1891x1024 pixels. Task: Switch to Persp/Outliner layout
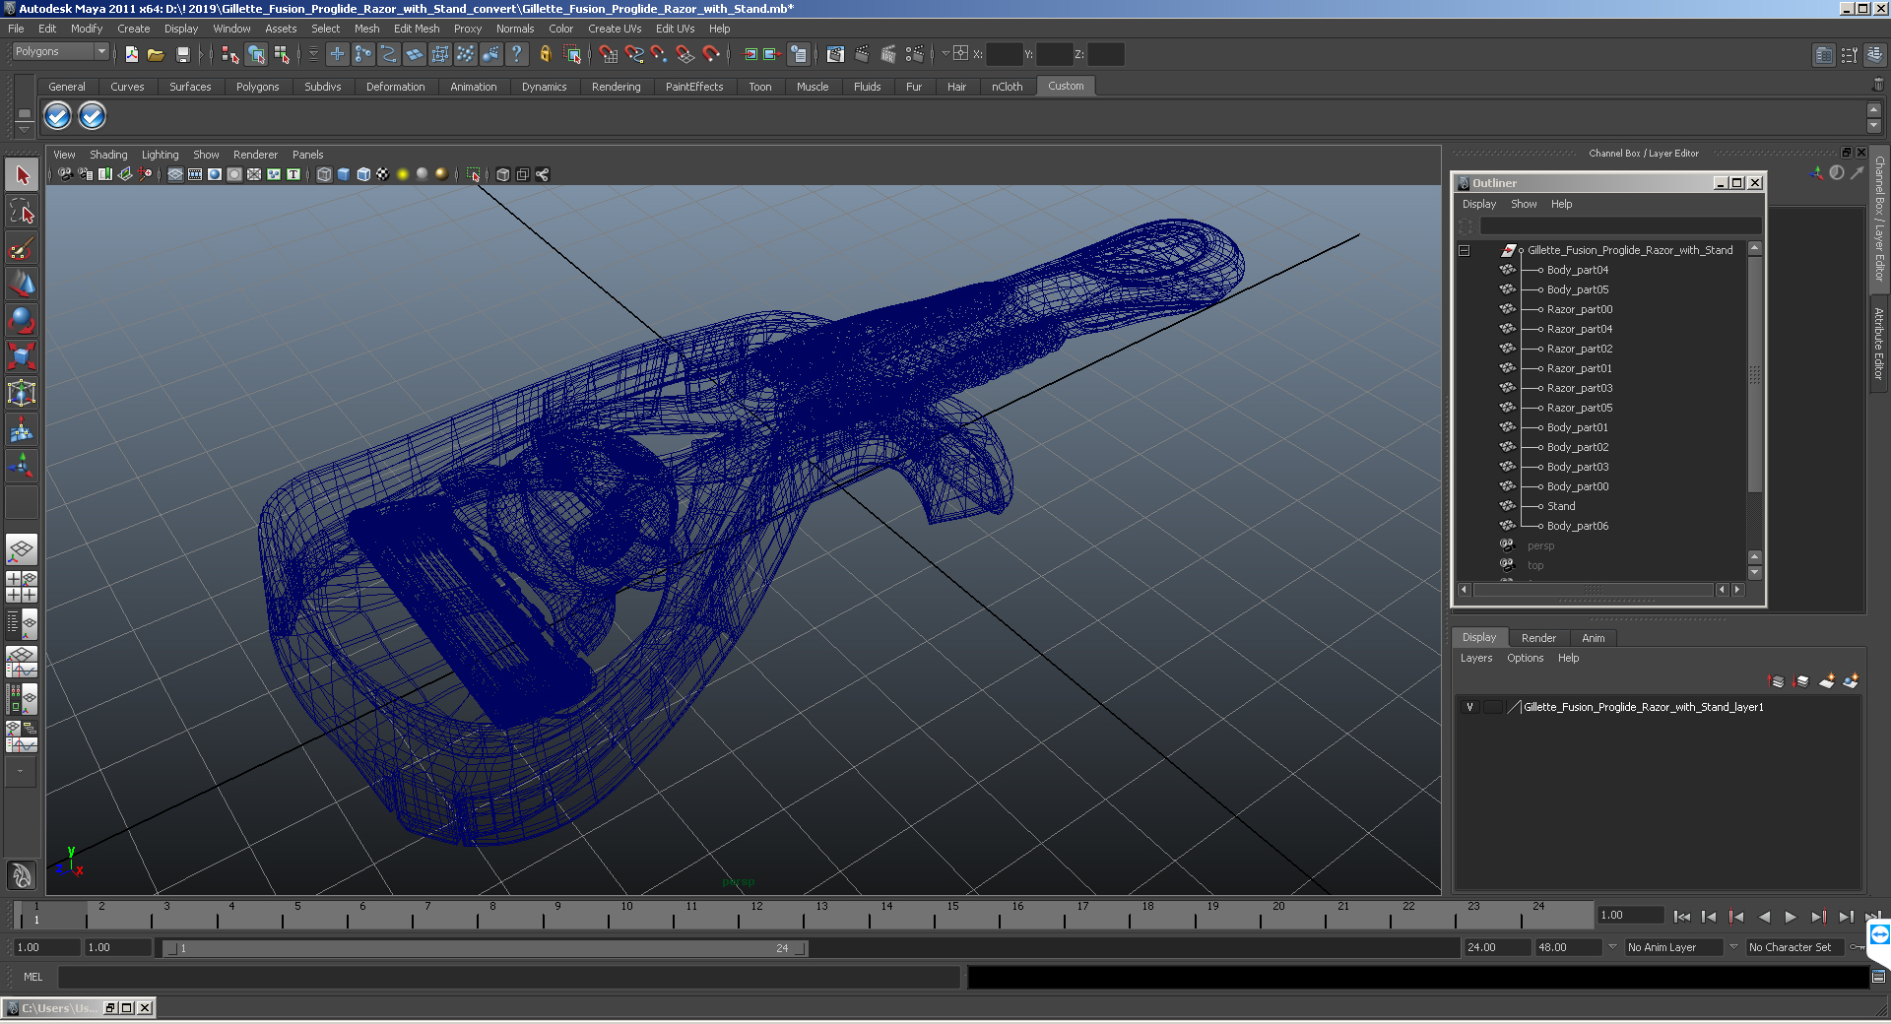(22, 624)
